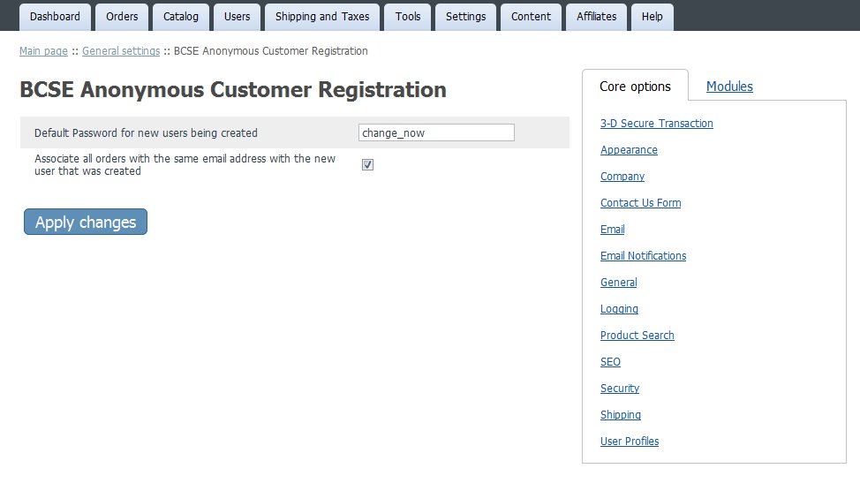This screenshot has height=491, width=860.
Task: Open User Profiles settings link
Action: point(629,441)
